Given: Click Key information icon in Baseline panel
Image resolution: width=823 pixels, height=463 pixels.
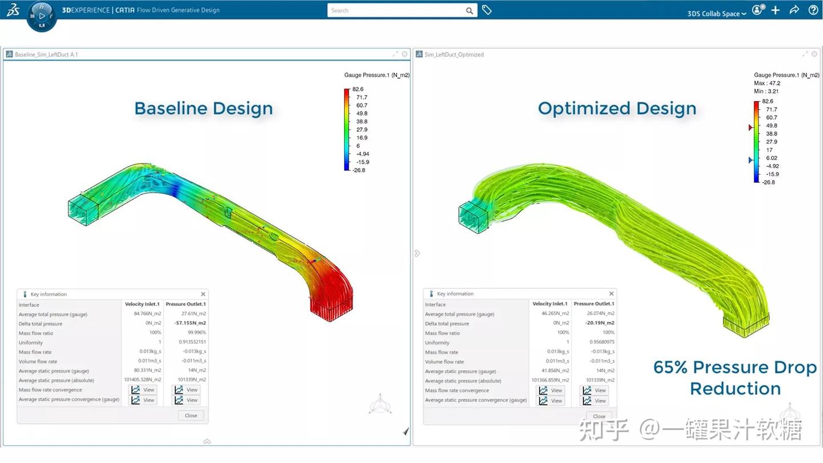Looking at the screenshot, I should coord(25,294).
